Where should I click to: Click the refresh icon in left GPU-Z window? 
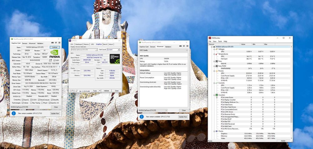pyautogui.click(x=56, y=42)
